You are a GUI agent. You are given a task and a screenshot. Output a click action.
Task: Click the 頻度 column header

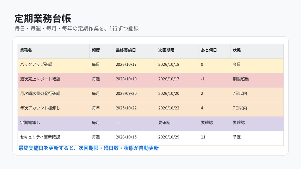click(101, 51)
